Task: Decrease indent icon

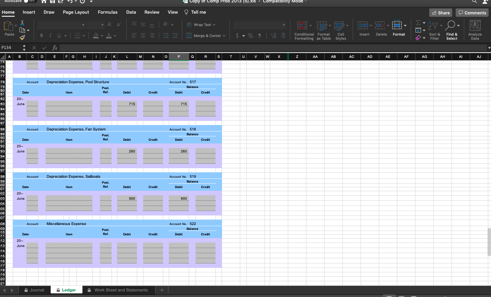Action: (x=166, y=36)
